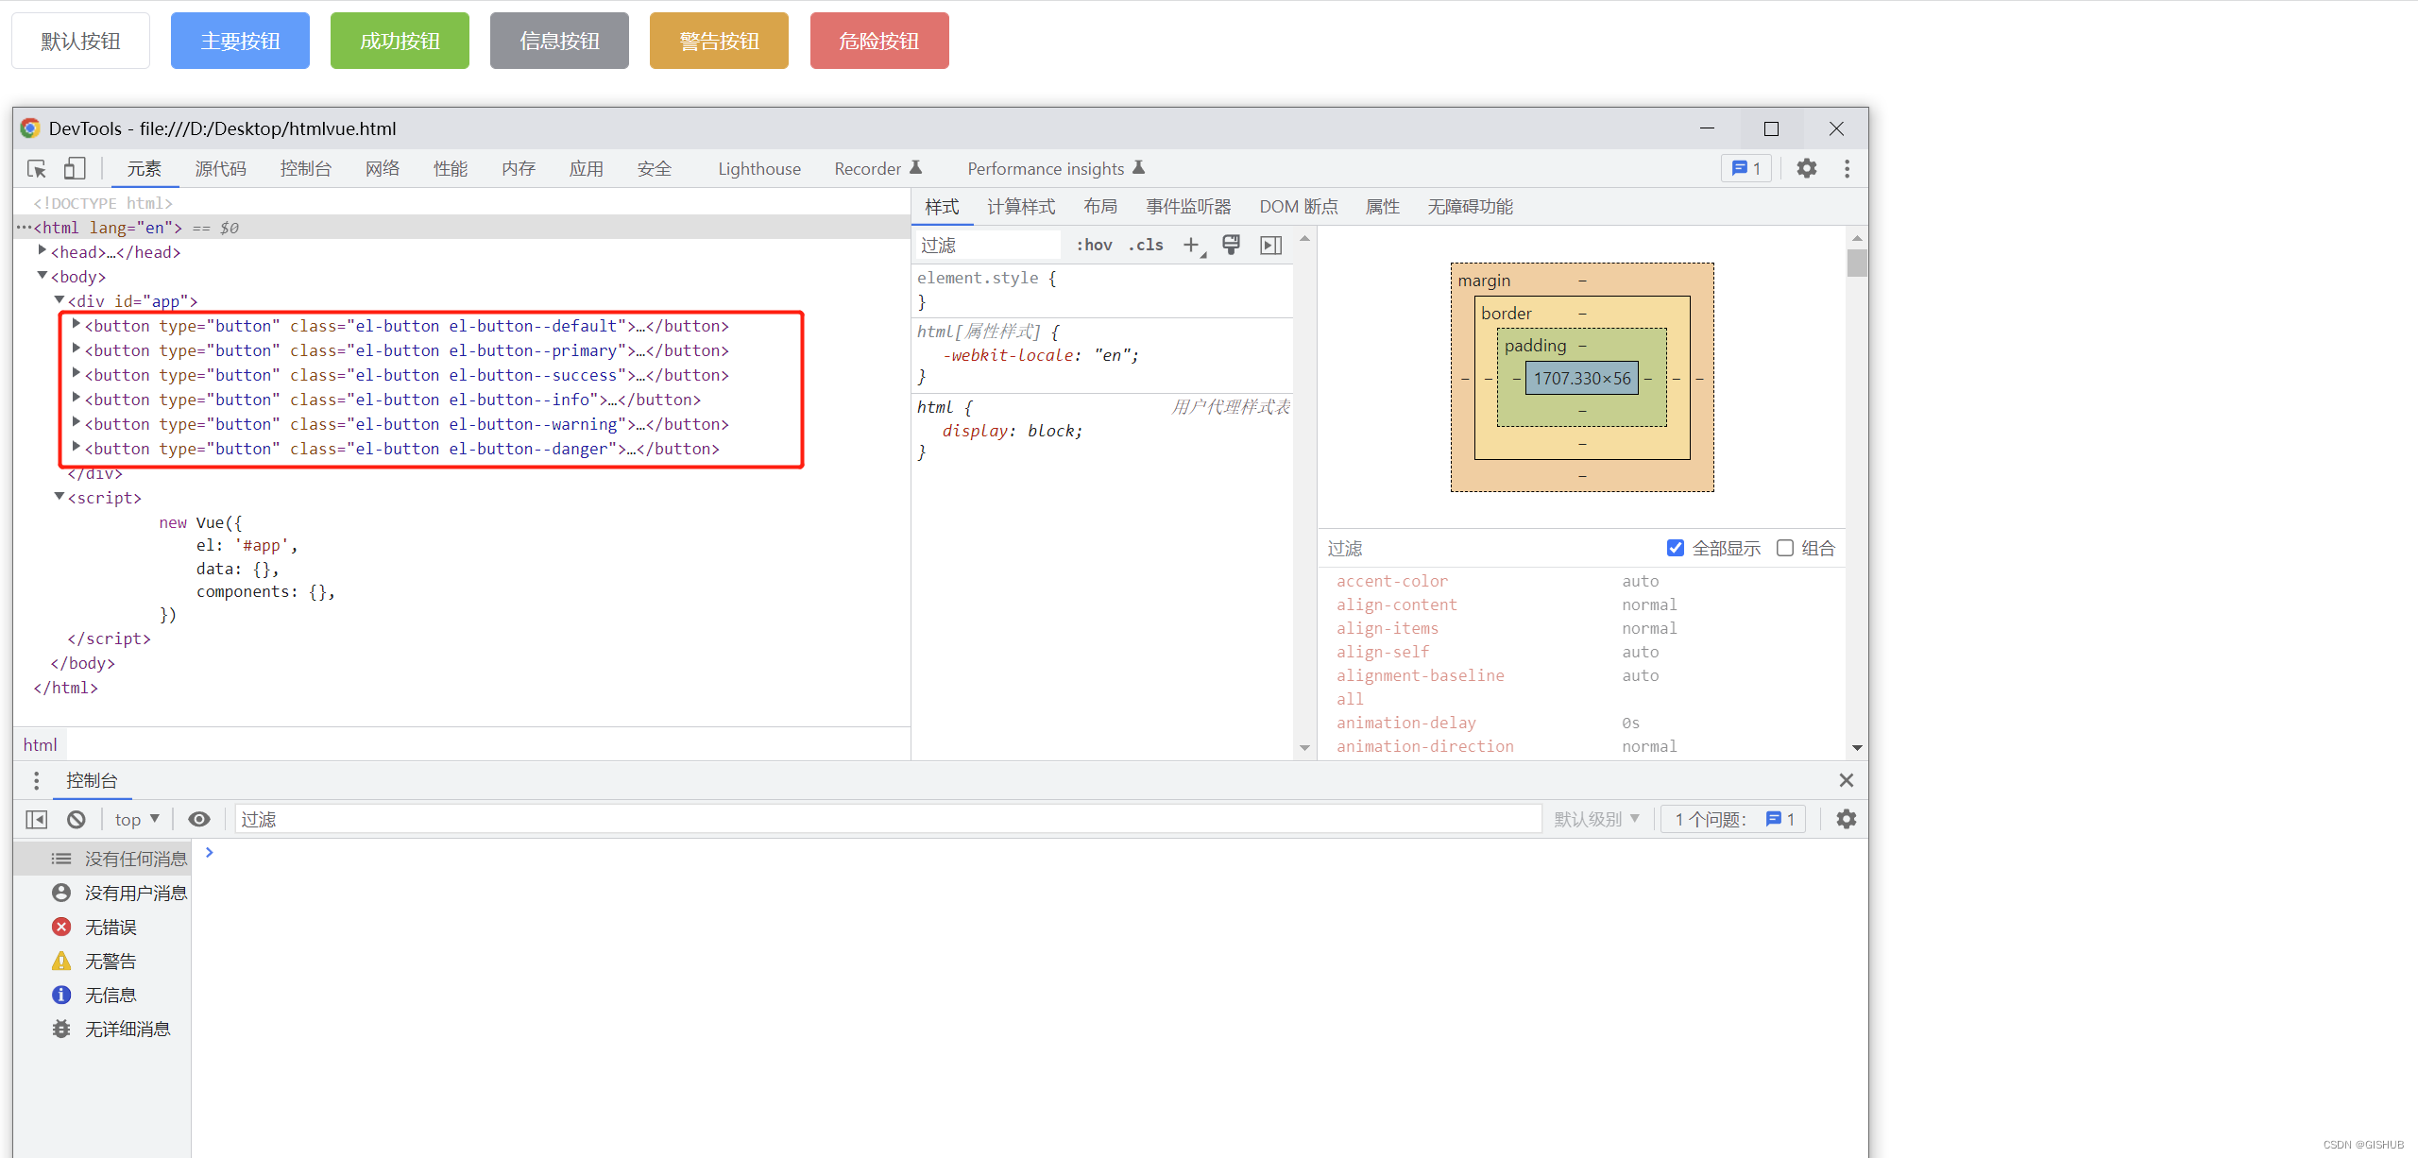Viewport: 2418px width, 1158px height.
Task: Filter by the no errors icon row
Action: pyautogui.click(x=102, y=927)
